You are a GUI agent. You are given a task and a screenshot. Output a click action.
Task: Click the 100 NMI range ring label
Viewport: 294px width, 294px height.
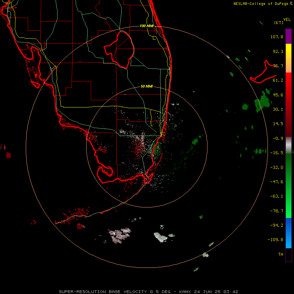tap(147, 26)
